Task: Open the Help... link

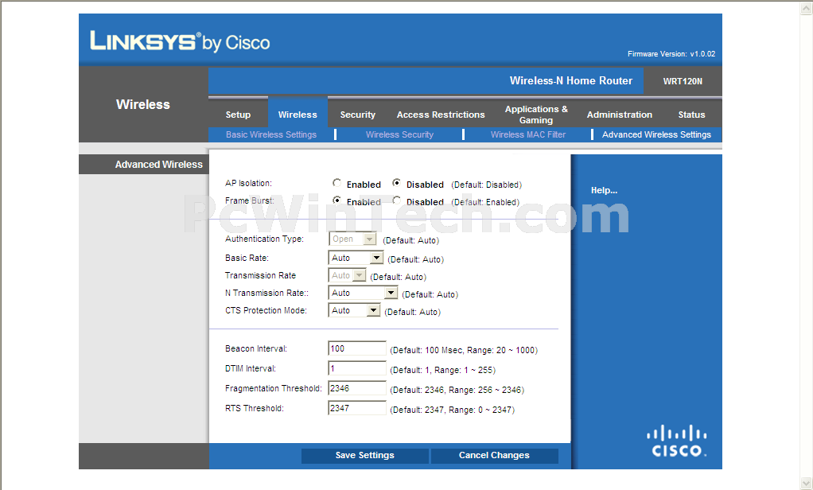Action: pos(604,190)
